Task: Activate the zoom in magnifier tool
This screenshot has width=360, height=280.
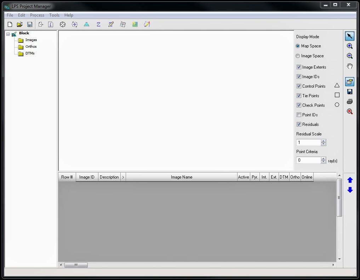Action: point(349,46)
